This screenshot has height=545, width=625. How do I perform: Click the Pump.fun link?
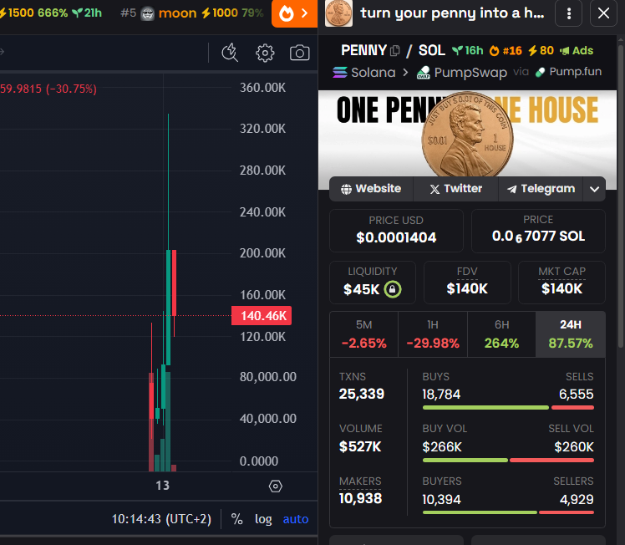568,72
